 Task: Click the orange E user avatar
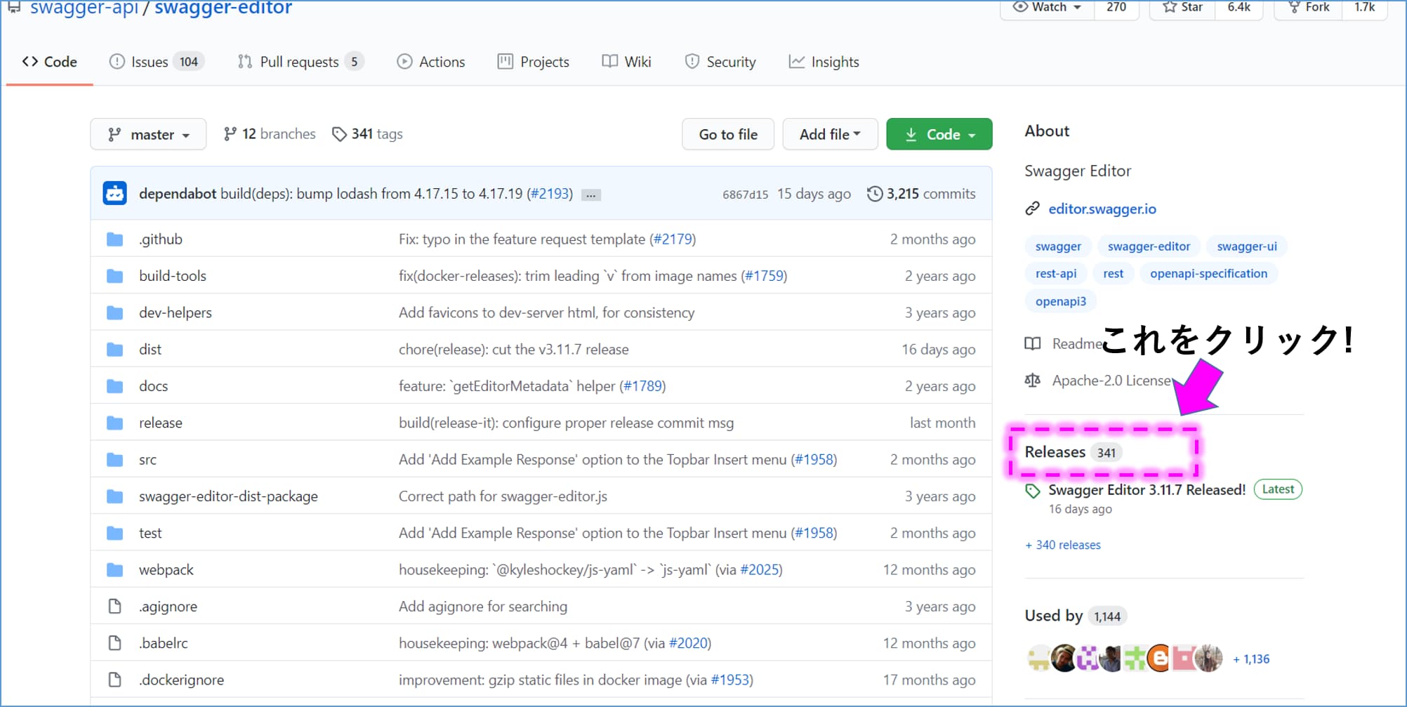click(x=1160, y=659)
